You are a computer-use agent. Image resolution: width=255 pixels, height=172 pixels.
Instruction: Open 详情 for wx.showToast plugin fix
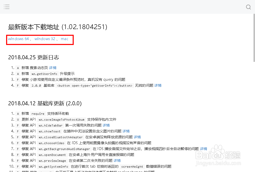coord(126,131)
